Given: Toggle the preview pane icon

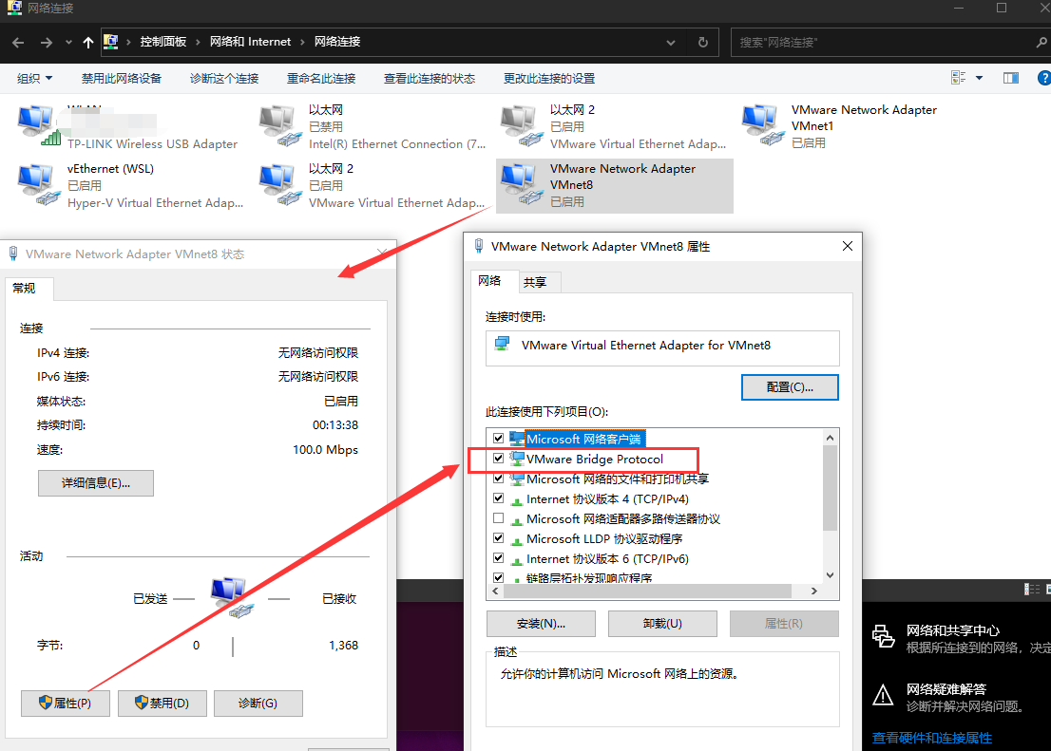Looking at the screenshot, I should click(1011, 79).
